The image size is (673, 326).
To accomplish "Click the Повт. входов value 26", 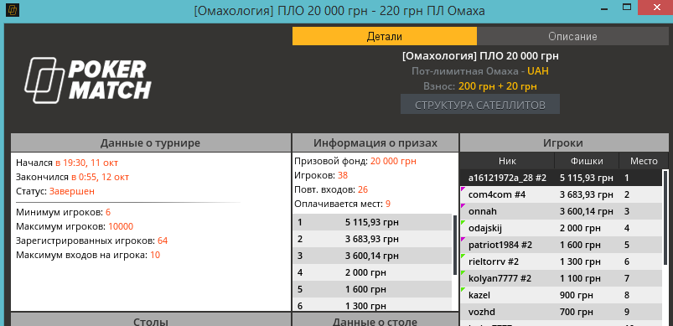I will click(363, 189).
